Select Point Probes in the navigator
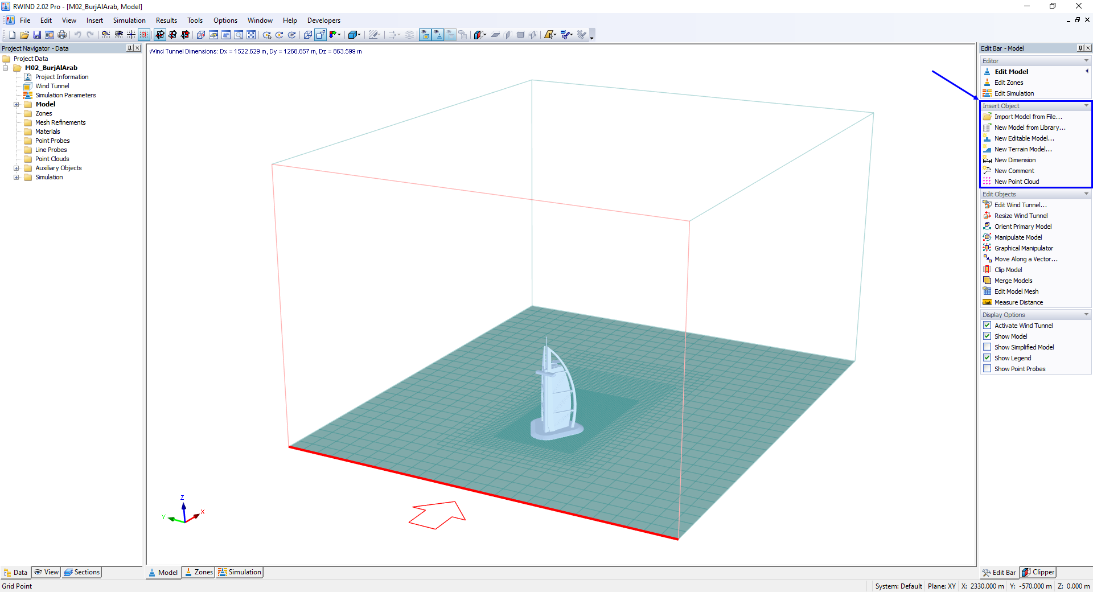Viewport: 1093px width, 592px height. 52,141
